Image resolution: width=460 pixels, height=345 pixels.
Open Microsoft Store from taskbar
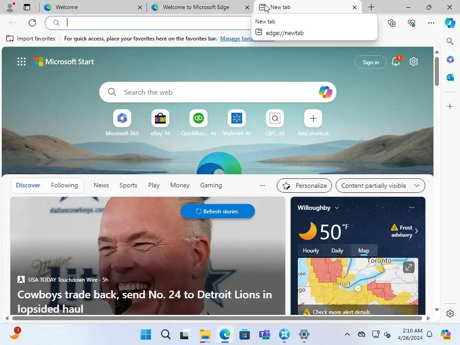(x=244, y=334)
